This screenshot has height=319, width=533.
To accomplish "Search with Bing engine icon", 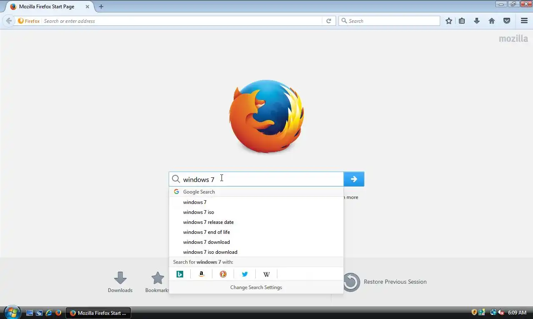I will 180,274.
